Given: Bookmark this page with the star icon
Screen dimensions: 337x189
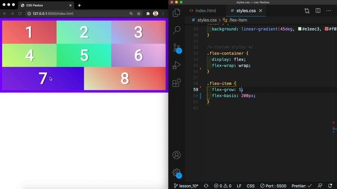Looking at the screenshot, I should pos(138,14).
